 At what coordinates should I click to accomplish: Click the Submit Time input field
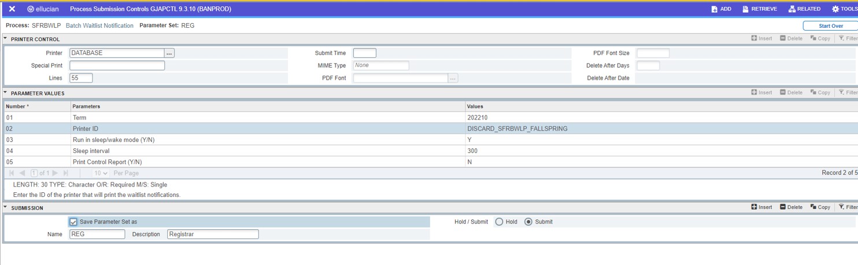(x=364, y=53)
